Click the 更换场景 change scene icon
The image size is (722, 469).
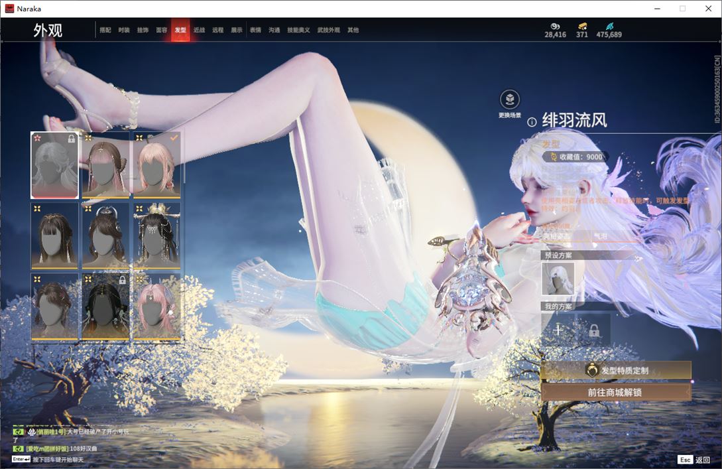coord(510,99)
